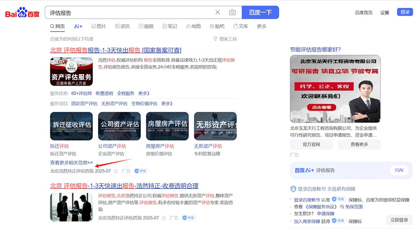Open the 百度Ai+ 评估报告 card
Image resolution: width=420 pixels, height=229 pixels.
point(351,170)
